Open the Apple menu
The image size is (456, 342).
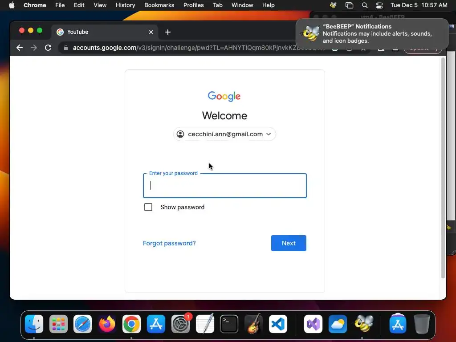click(x=12, y=5)
